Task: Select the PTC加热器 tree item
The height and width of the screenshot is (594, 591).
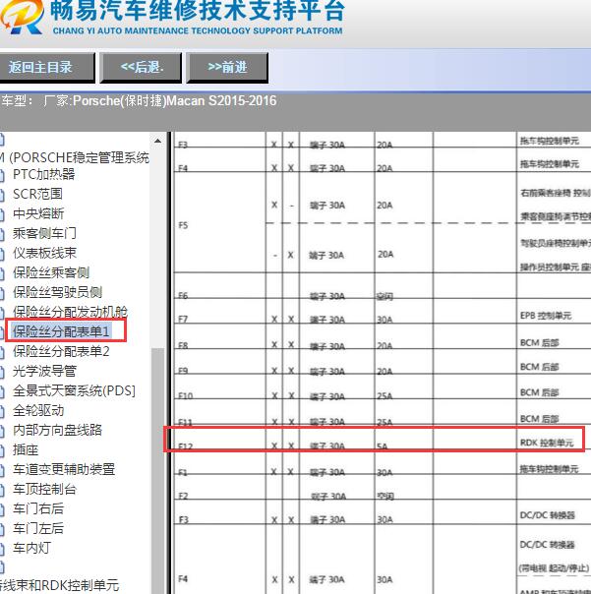Action: 44,174
